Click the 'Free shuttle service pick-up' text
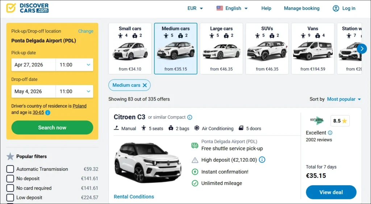This screenshot has height=204, width=371. 232,149
